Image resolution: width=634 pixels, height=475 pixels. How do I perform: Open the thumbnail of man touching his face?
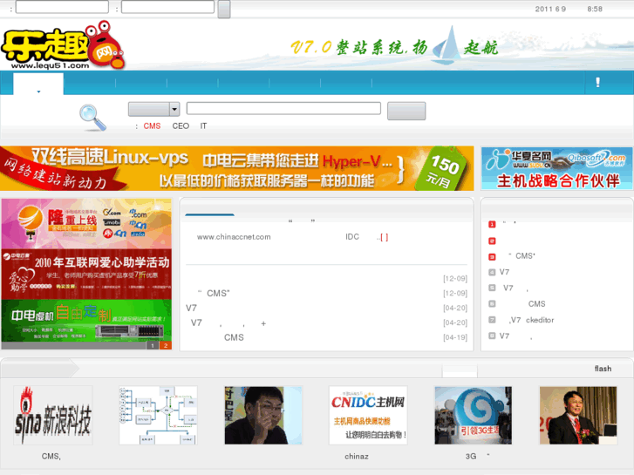263,415
